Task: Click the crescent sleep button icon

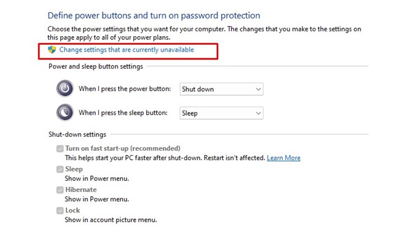Action: coord(65,112)
